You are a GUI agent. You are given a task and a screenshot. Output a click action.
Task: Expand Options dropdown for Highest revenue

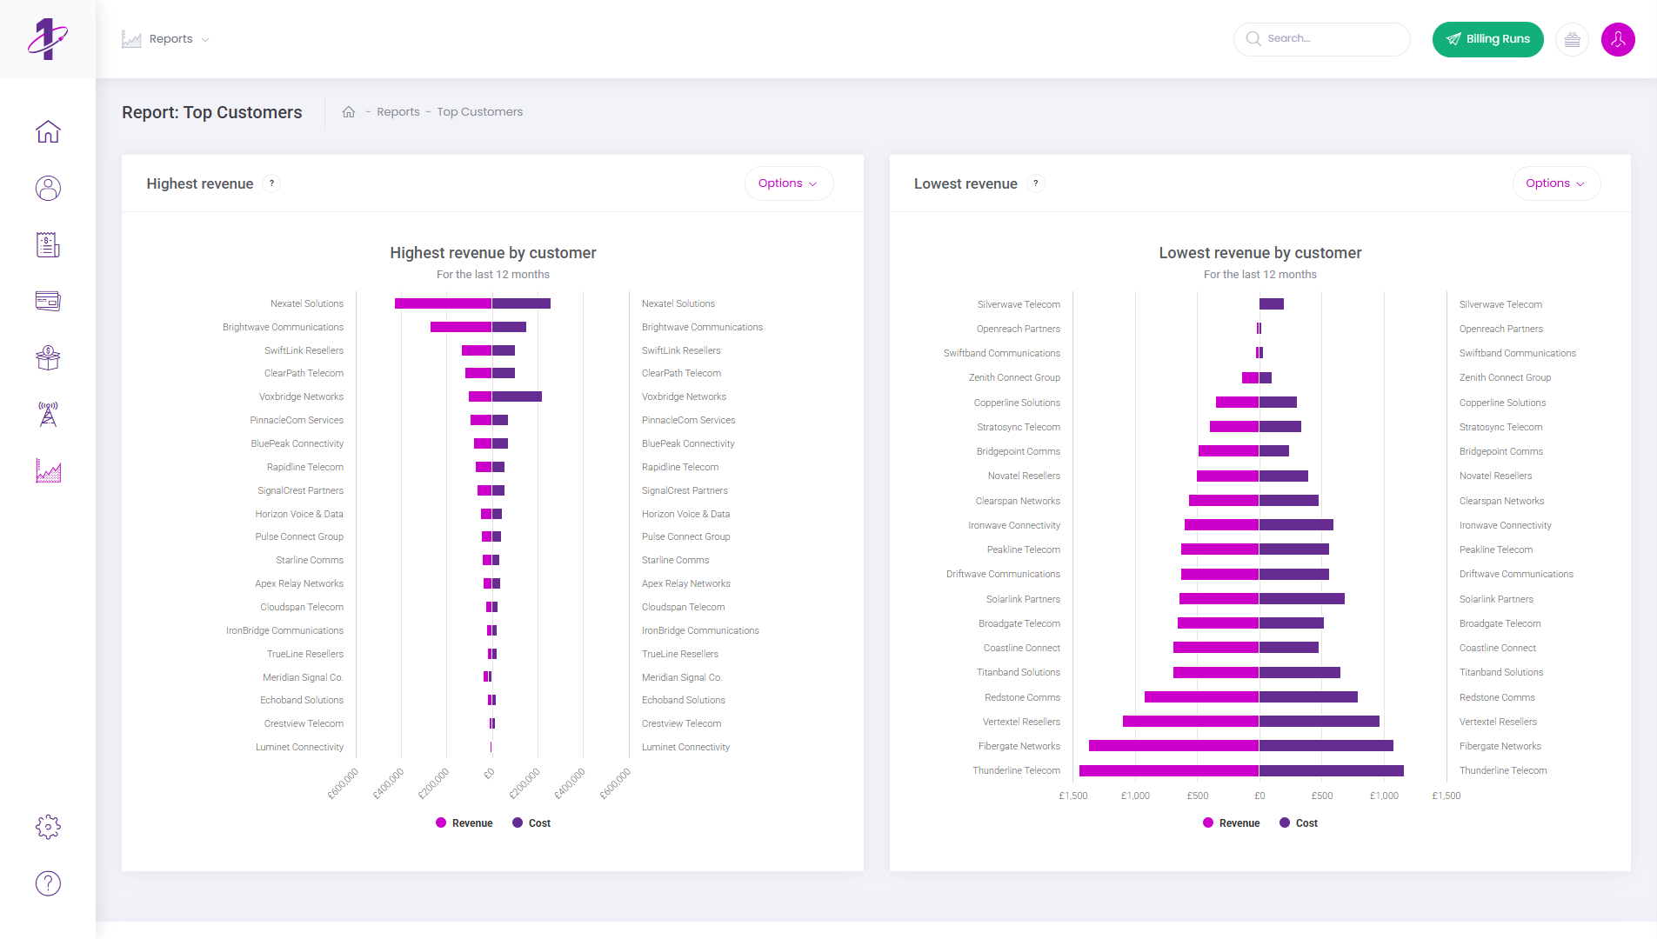click(x=788, y=183)
